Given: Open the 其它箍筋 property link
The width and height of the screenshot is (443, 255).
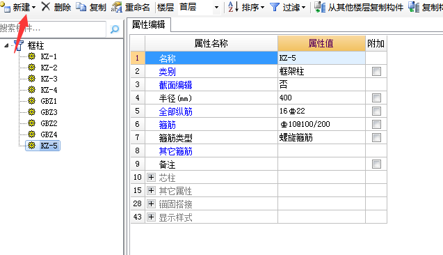Looking at the screenshot, I should coord(175,151).
